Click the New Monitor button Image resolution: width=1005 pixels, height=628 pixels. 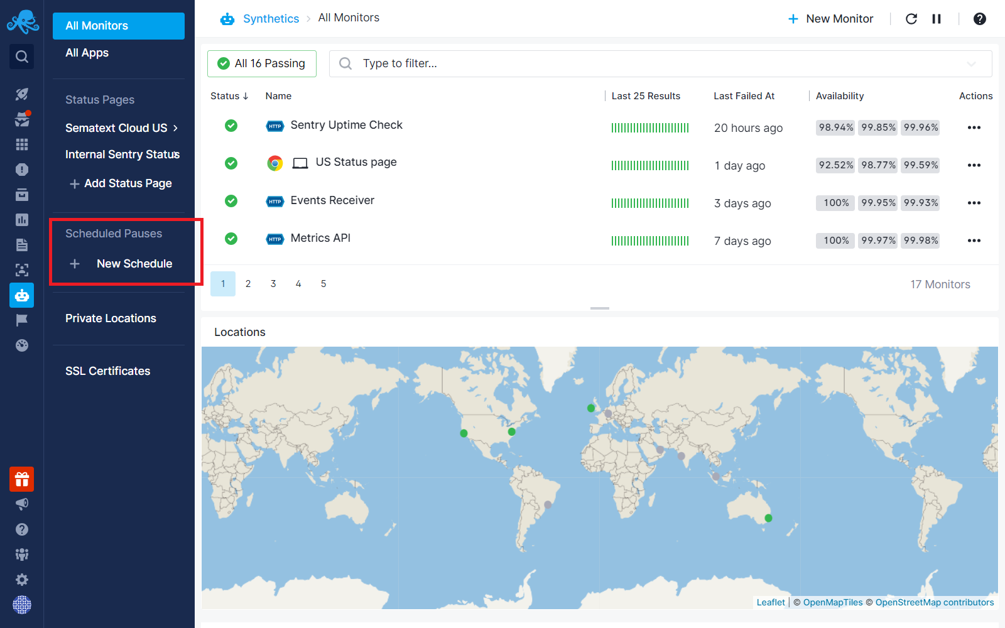[830, 19]
